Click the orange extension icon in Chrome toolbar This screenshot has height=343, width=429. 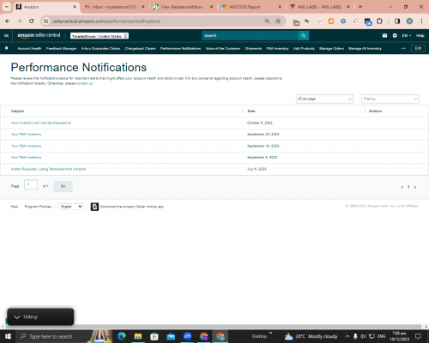331,21
